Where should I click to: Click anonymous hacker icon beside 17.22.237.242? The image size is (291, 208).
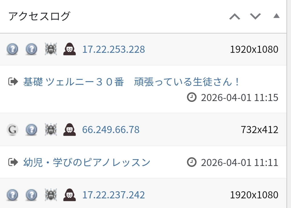(x=69, y=195)
